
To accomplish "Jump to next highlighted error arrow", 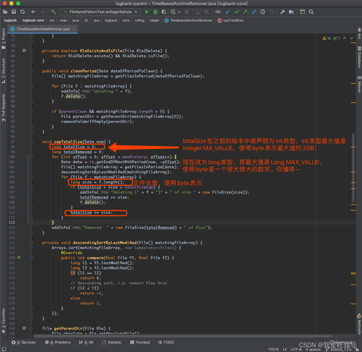I will click(x=351, y=38).
